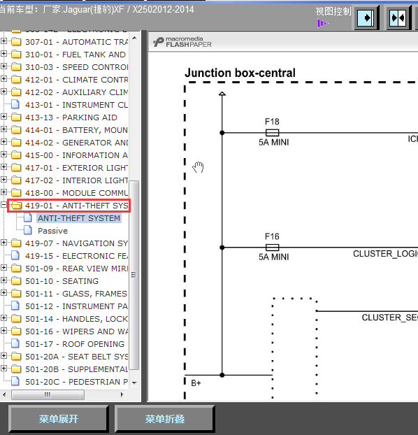Select folder icon for 501-10 Seating
The image size is (418, 435).
[16, 281]
